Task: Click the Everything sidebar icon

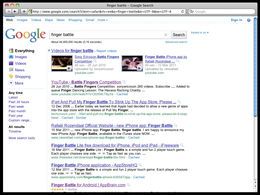Action: pos(11,51)
